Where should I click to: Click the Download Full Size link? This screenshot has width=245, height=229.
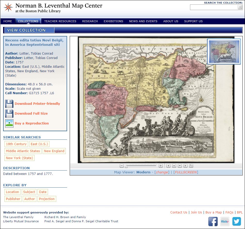click(31, 114)
